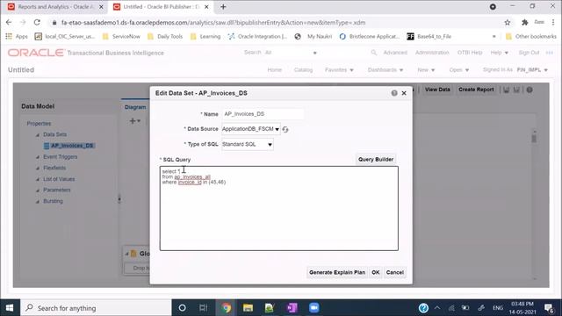Reload the browser page

tap(37, 22)
